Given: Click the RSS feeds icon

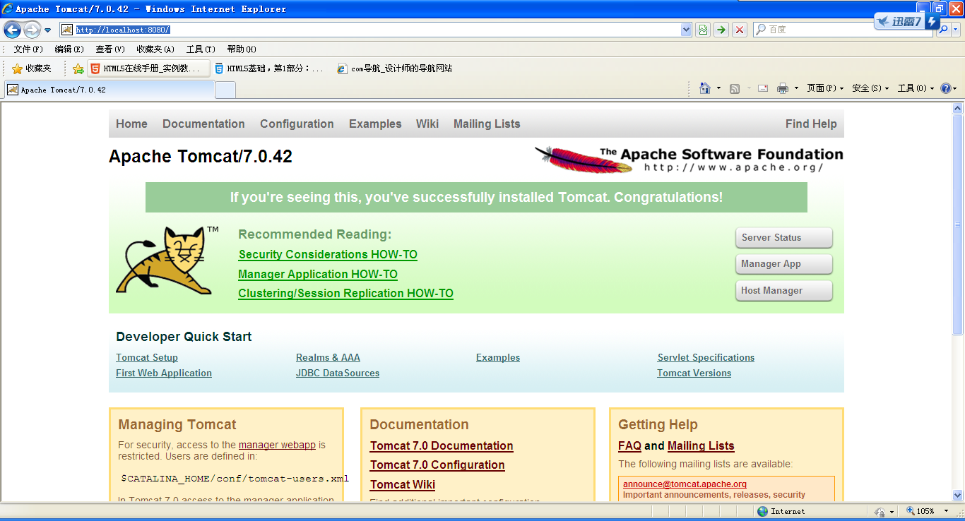Looking at the screenshot, I should tap(735, 88).
